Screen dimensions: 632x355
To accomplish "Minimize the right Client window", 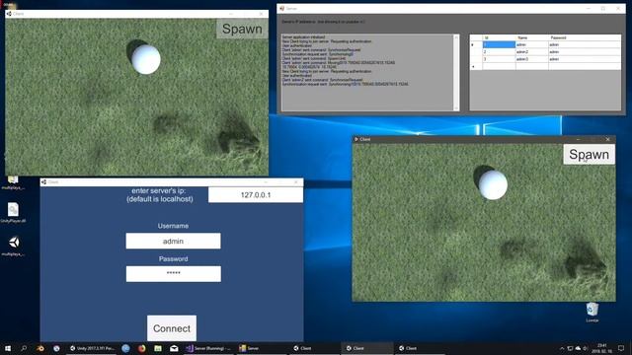I will click(x=578, y=139).
